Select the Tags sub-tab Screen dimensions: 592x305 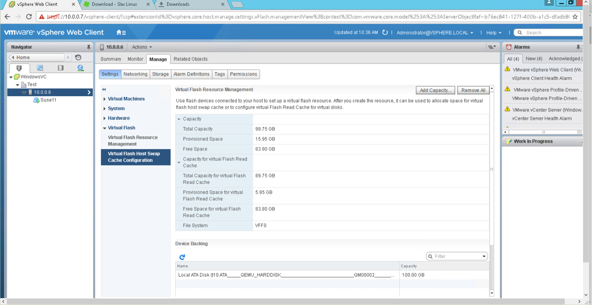[x=220, y=74]
